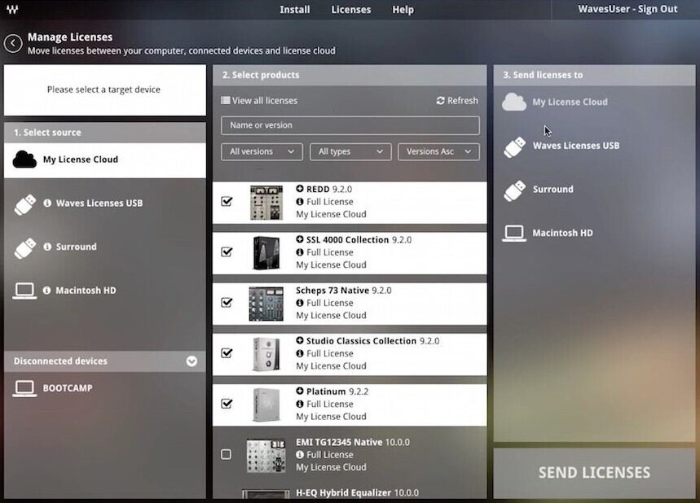Click the Scheps 73 Native 9.2.0 title
Image resolution: width=700 pixels, height=503 pixels.
coord(344,291)
